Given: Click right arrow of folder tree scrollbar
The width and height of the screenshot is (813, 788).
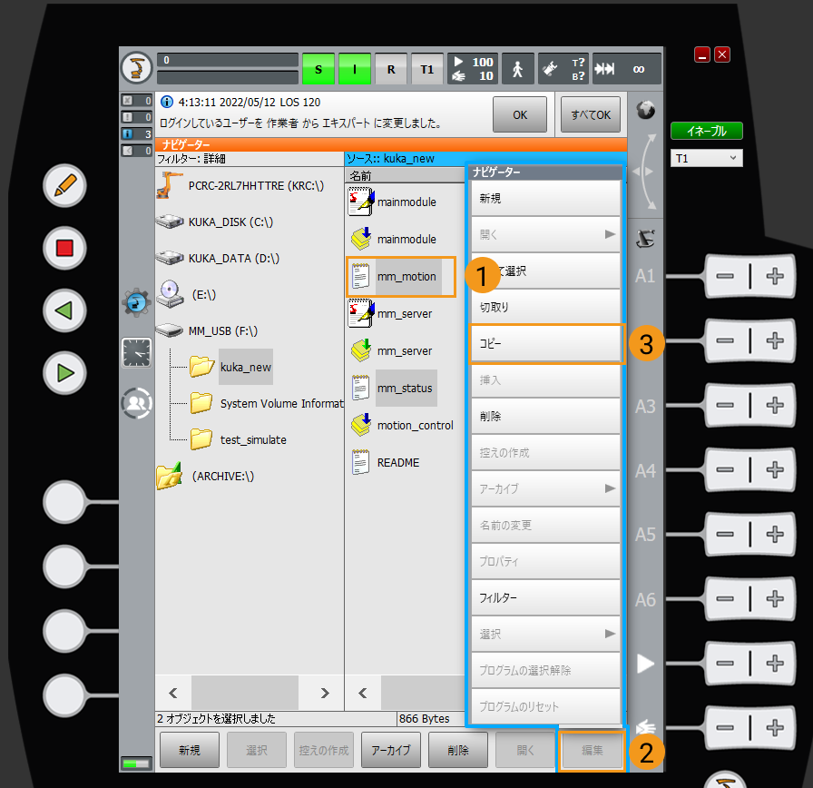Looking at the screenshot, I should (325, 693).
